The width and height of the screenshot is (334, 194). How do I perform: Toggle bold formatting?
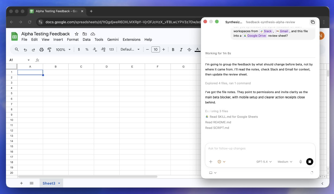click(x=173, y=49)
